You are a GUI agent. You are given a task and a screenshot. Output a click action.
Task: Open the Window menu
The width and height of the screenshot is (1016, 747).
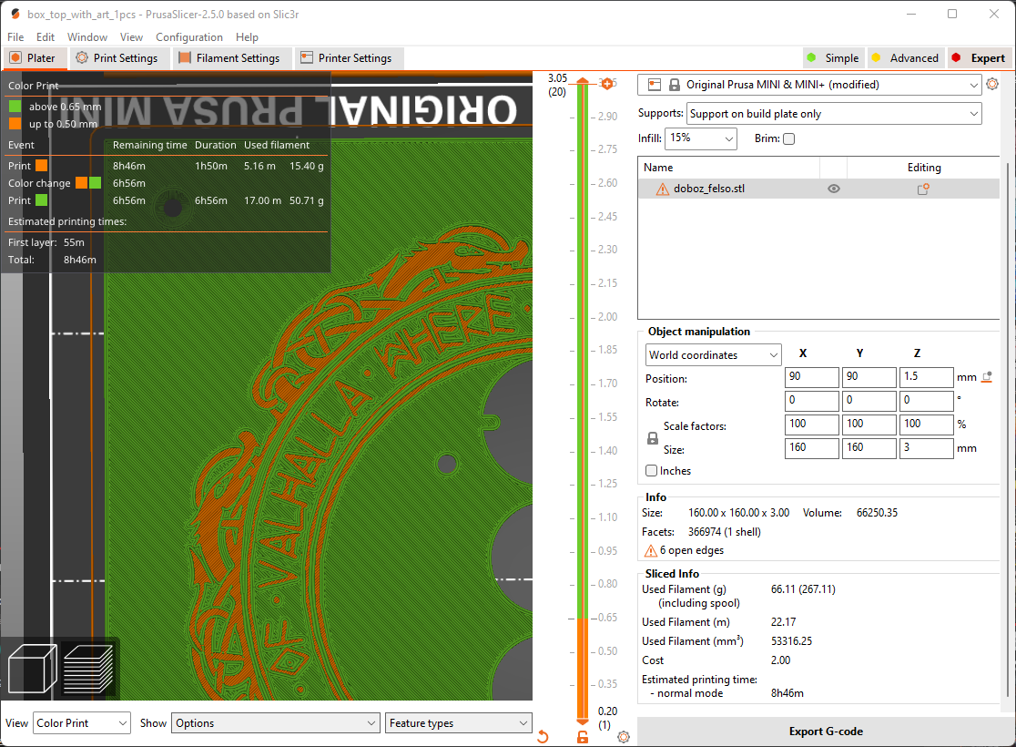point(87,37)
